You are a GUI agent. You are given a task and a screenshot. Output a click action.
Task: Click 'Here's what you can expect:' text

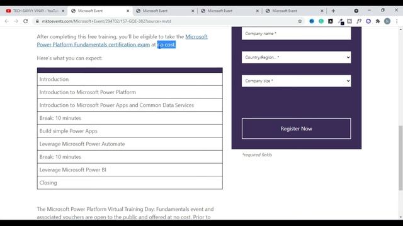69,58
